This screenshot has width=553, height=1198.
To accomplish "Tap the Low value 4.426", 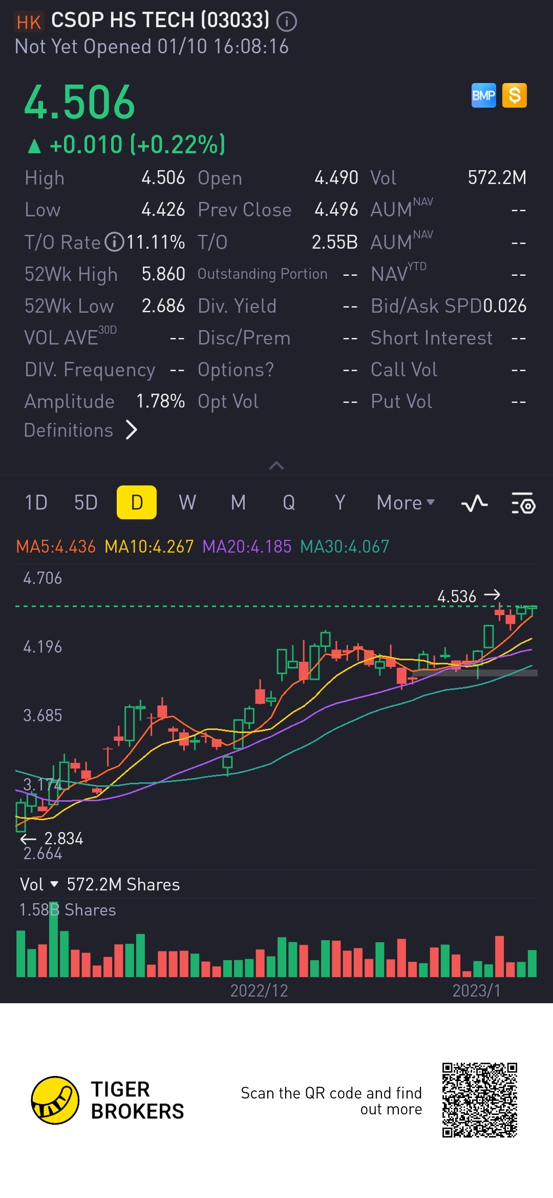I will tap(163, 209).
